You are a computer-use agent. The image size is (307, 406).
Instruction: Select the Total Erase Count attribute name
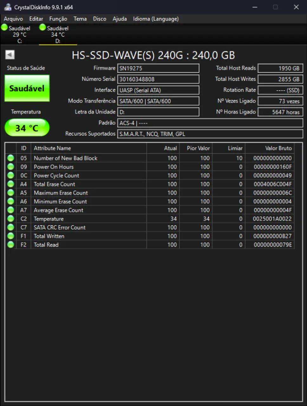54,184
